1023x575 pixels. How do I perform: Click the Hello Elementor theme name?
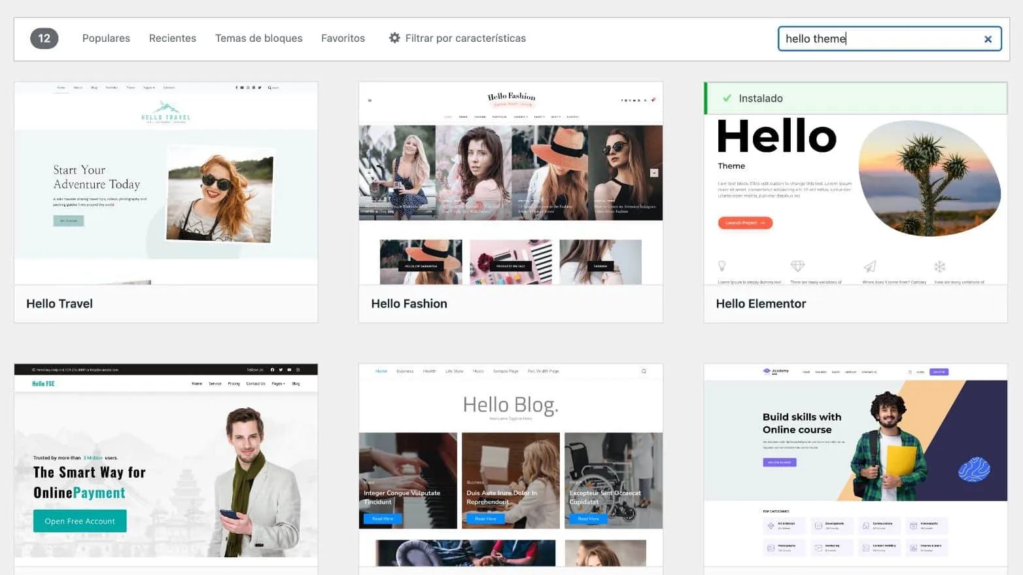click(x=761, y=304)
